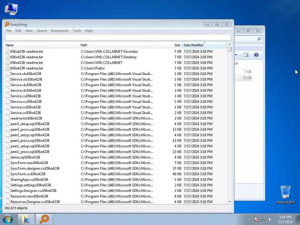Toggle preview pane icon in Explorer window
Viewport: 300px width, 225px height.
[x=246, y=55]
